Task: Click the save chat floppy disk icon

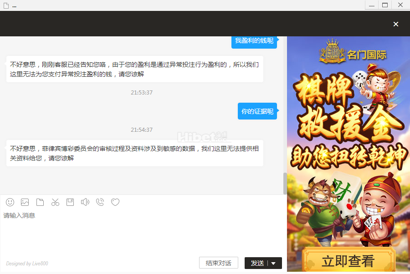Action: [70, 202]
